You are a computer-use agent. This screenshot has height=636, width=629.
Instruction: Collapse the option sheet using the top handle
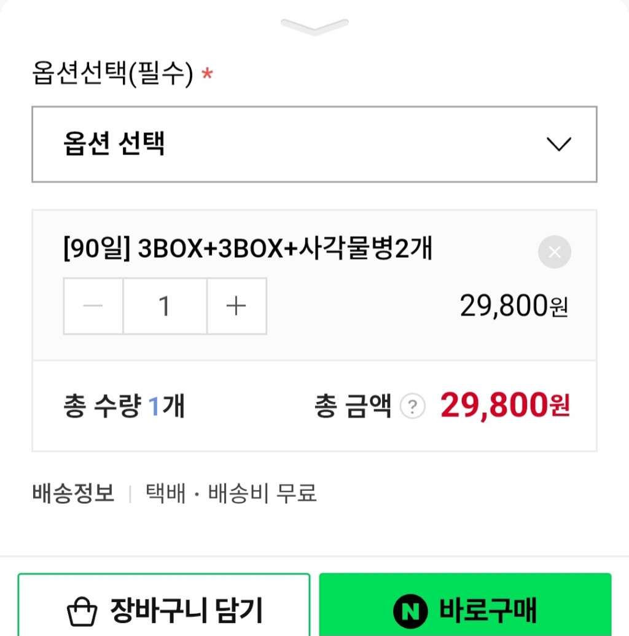point(314,26)
